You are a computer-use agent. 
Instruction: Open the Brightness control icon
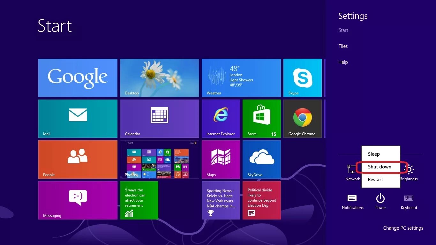coord(409,173)
